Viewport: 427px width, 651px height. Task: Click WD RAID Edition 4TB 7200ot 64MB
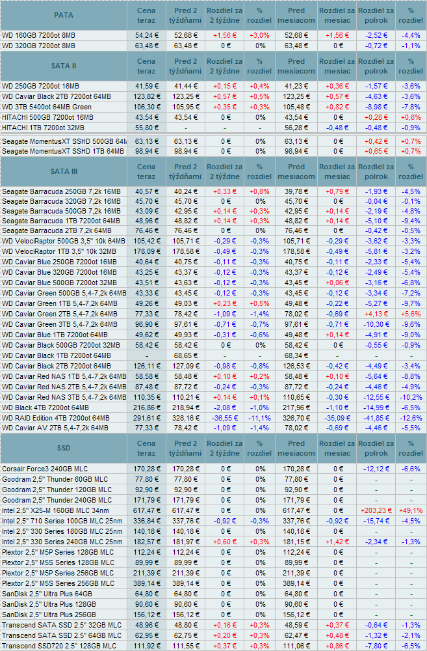pos(56,418)
